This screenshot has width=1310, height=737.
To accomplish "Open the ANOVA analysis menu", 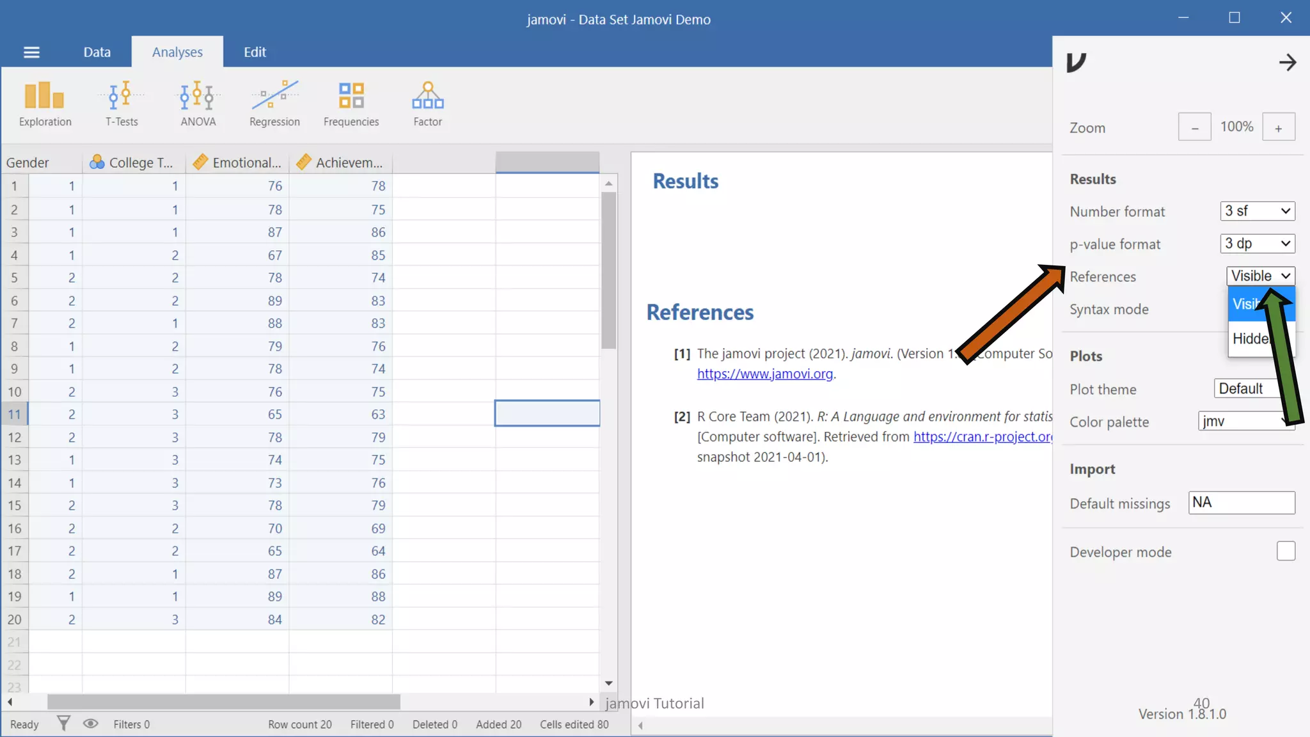I will tap(198, 104).
